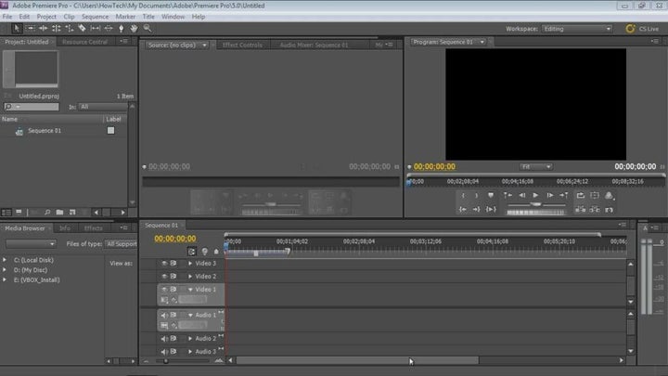Select the Zoom magnifier tool
This screenshot has width=668, height=376.
tap(148, 29)
